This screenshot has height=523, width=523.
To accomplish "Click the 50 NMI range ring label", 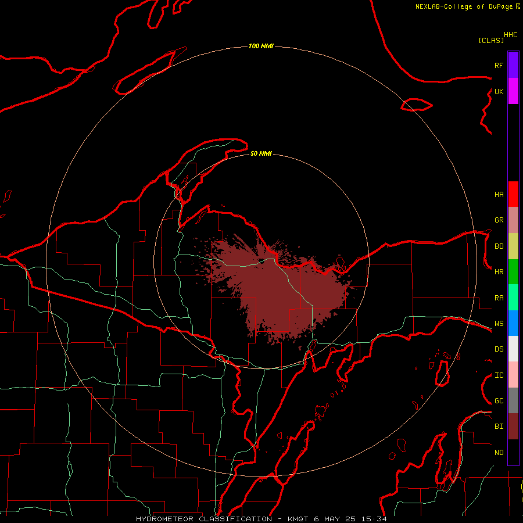I will (261, 153).
